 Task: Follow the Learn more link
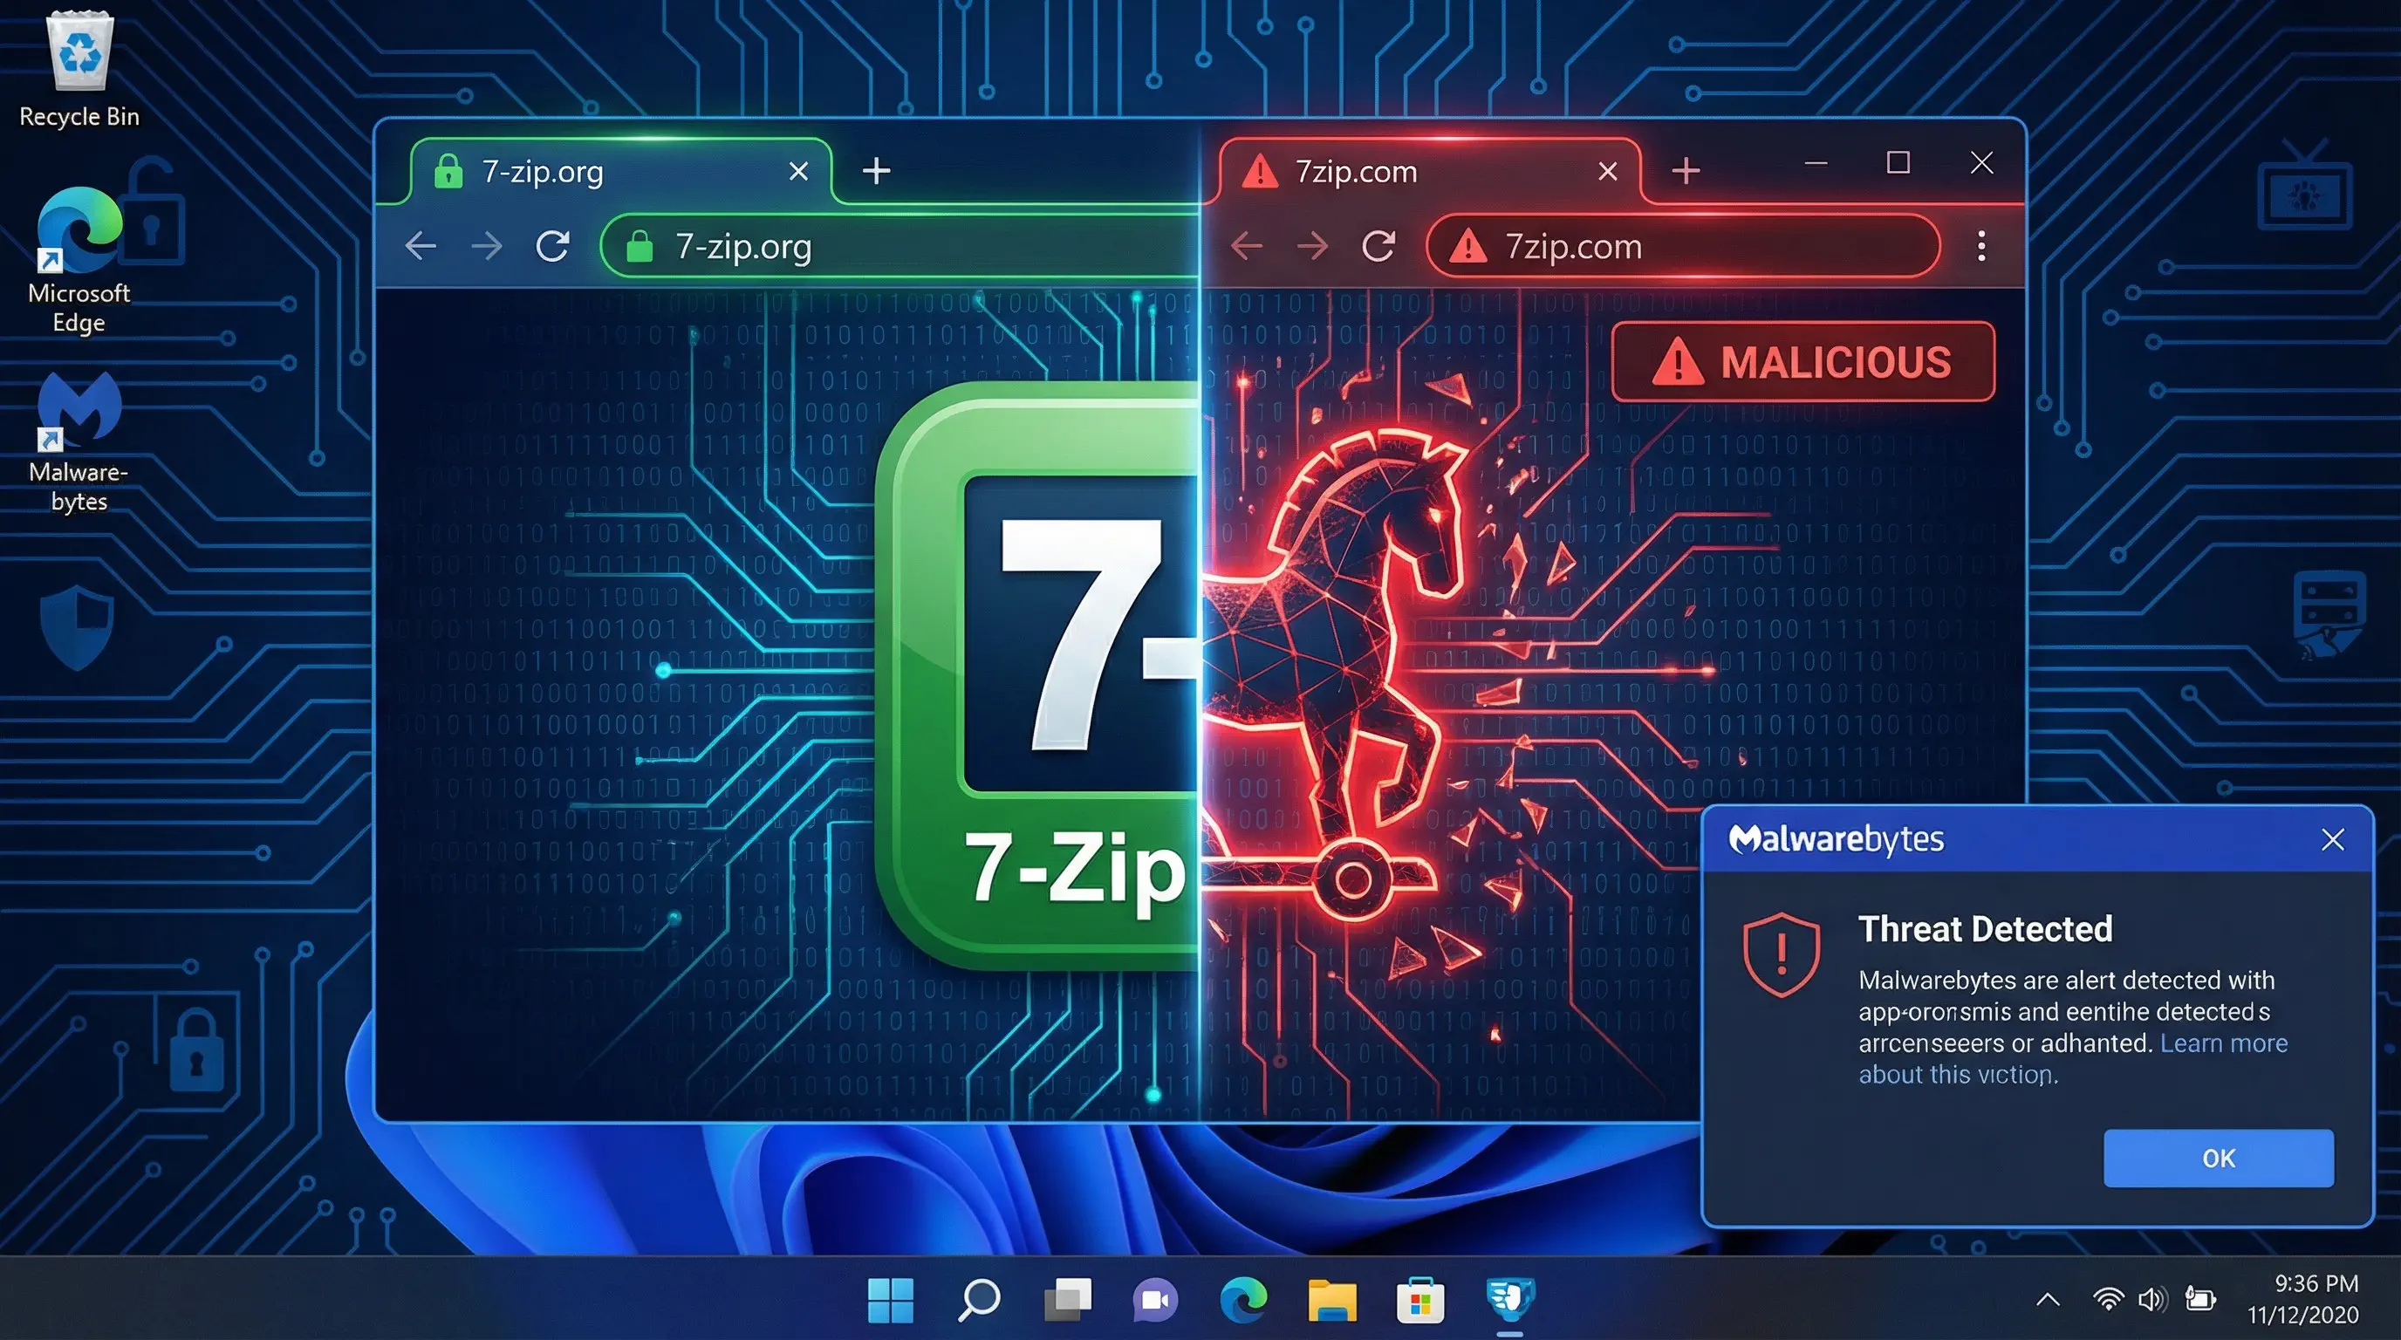pyautogui.click(x=2223, y=1043)
